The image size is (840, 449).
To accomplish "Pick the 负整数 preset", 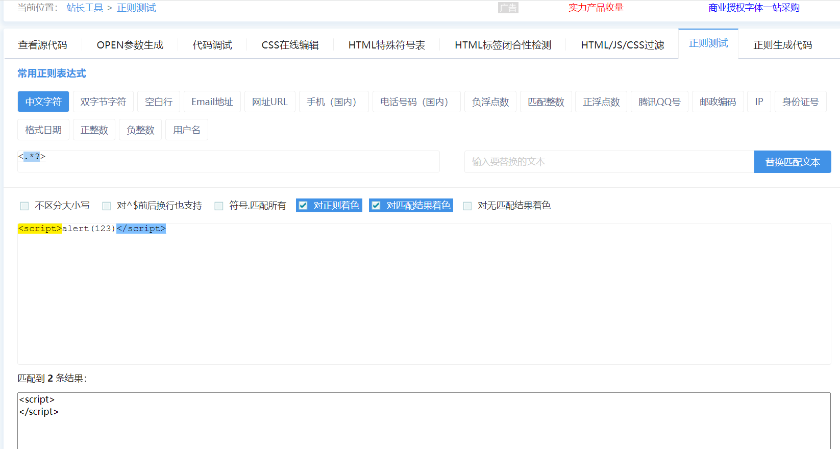I will pos(140,130).
